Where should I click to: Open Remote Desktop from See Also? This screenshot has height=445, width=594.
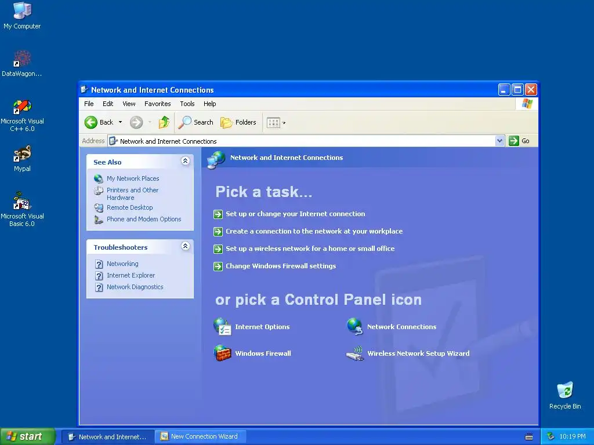[x=129, y=207]
